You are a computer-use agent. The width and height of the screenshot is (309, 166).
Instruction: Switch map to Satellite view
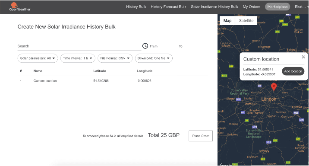pyautogui.click(x=246, y=20)
